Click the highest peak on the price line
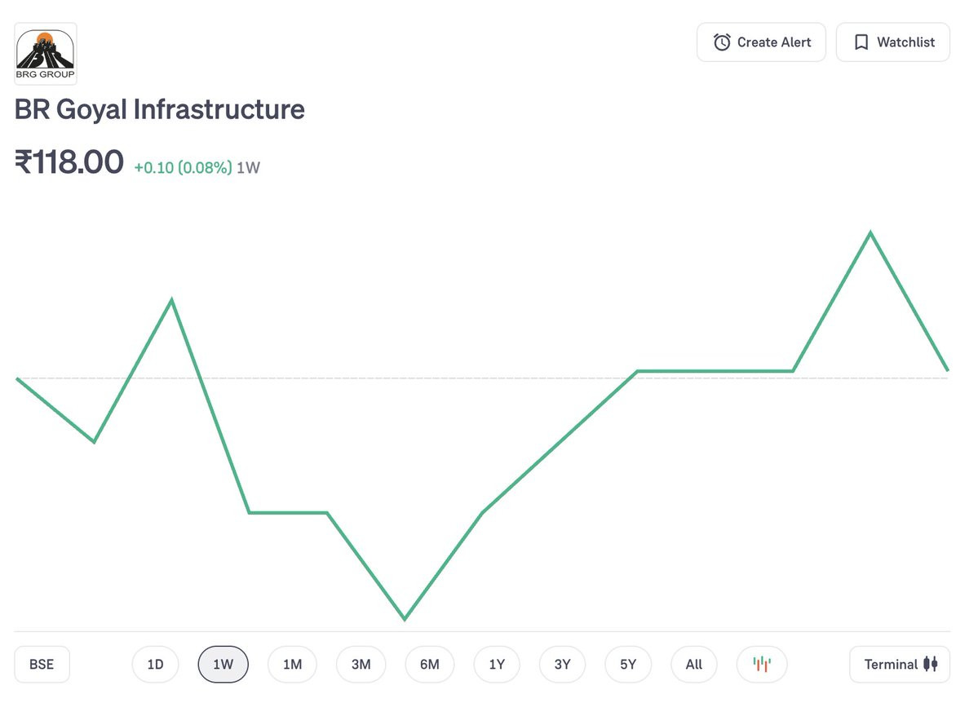 871,233
